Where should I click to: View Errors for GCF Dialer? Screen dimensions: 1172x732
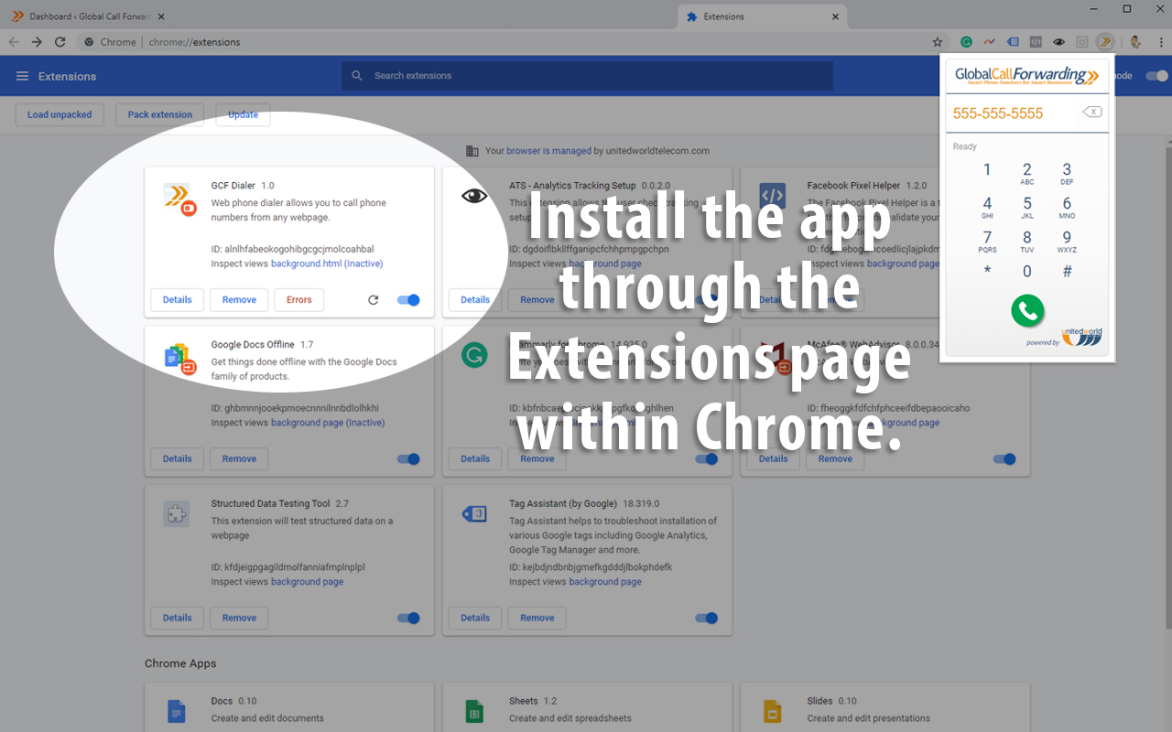[299, 300]
